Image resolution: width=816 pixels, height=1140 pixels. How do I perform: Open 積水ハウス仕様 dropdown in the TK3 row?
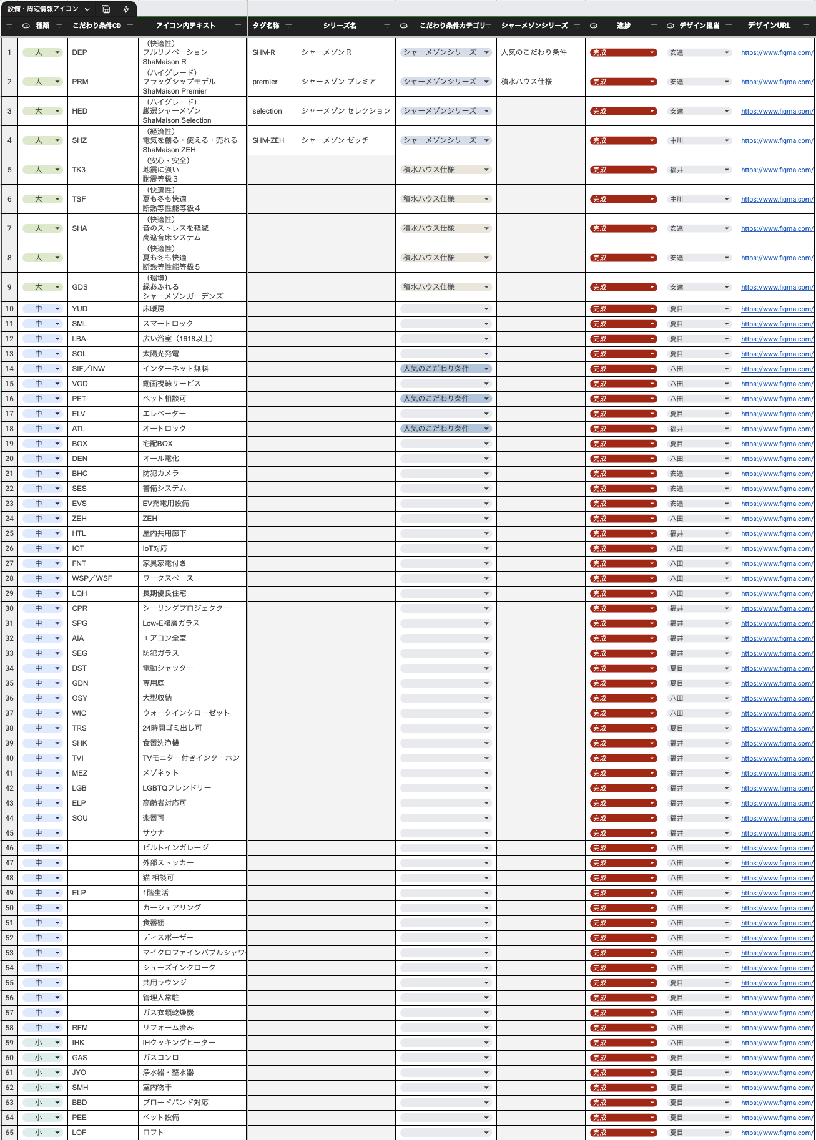coord(446,170)
